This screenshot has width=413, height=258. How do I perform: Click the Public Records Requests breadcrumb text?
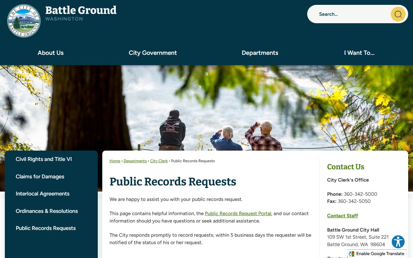tap(193, 161)
